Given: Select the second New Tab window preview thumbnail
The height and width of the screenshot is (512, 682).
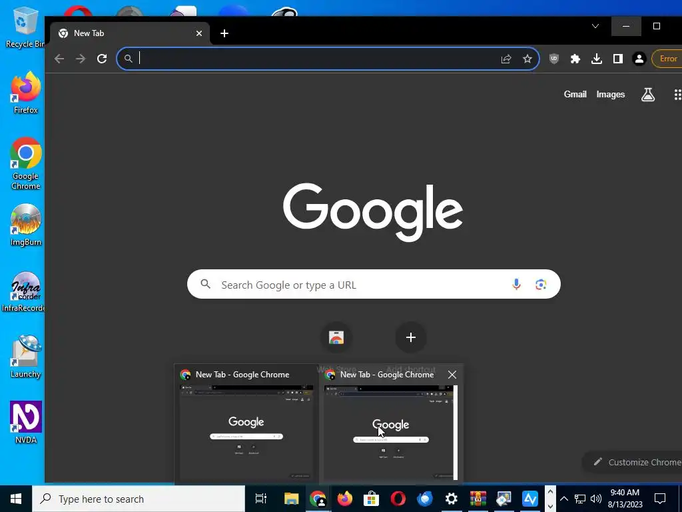Looking at the screenshot, I should coord(391,425).
